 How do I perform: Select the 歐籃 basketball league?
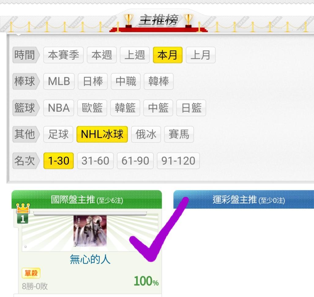tap(92, 108)
